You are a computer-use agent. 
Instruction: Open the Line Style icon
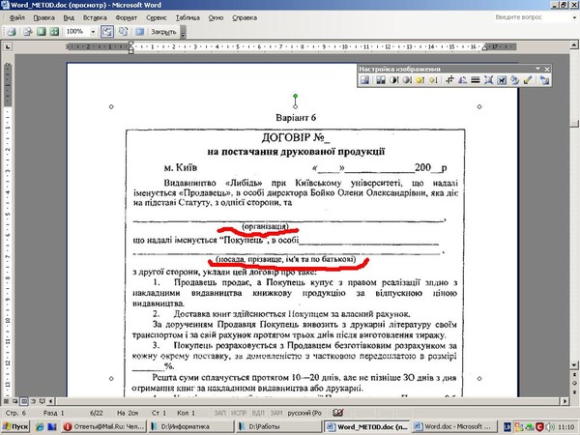[476, 80]
